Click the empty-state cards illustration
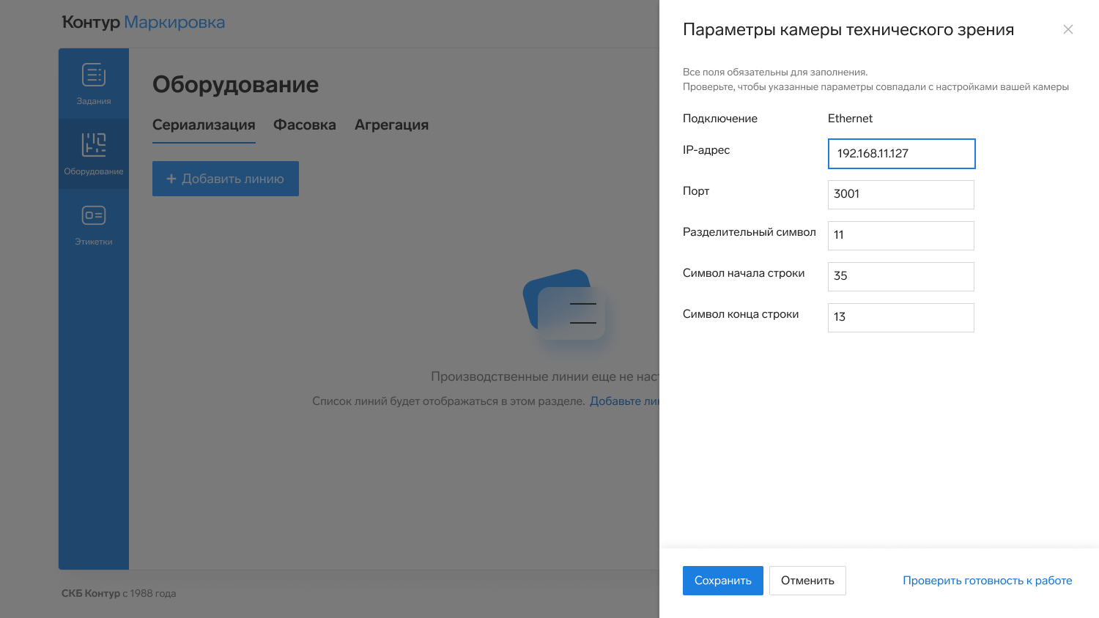 tap(565, 305)
